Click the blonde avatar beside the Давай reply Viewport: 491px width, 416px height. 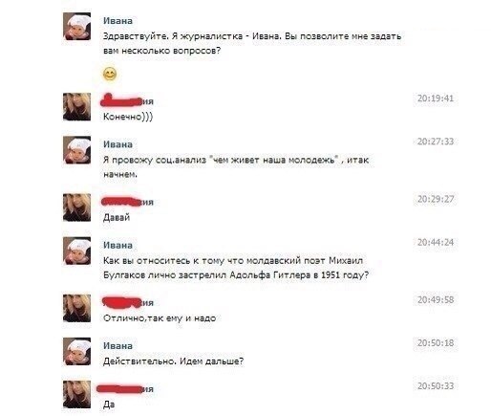point(76,208)
